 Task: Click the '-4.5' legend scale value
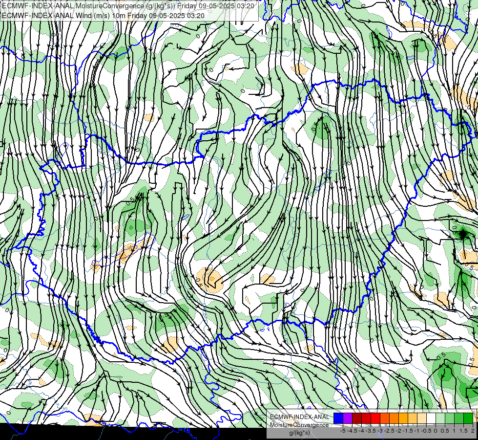point(352,431)
